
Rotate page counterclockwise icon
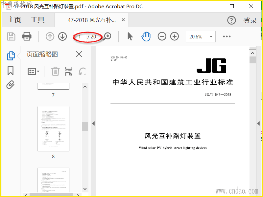(82, 71)
